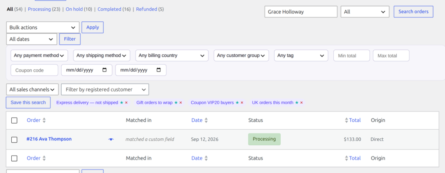This screenshot has width=445, height=173.
Task: Click the Max total field
Action: tap(391, 55)
